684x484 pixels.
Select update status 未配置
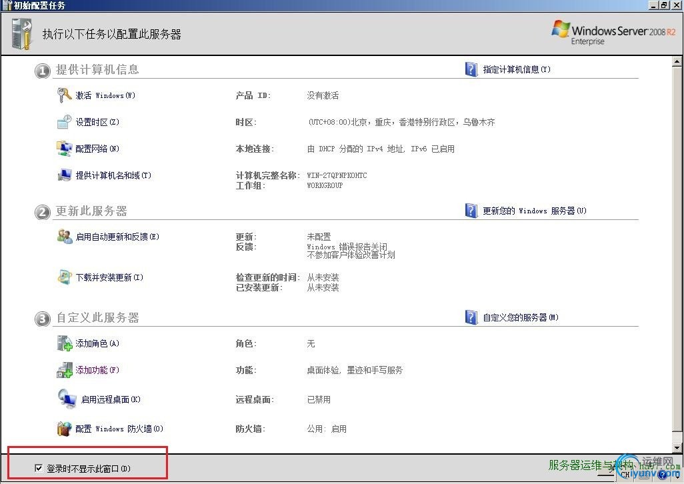(x=319, y=237)
